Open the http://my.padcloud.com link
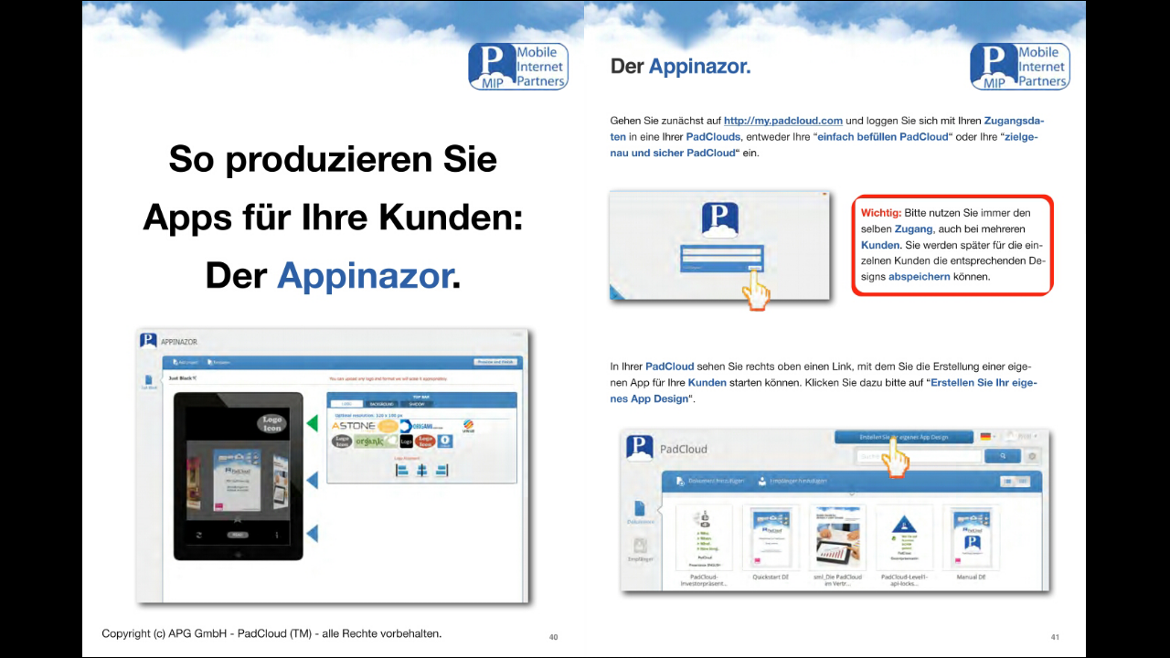 click(x=782, y=121)
